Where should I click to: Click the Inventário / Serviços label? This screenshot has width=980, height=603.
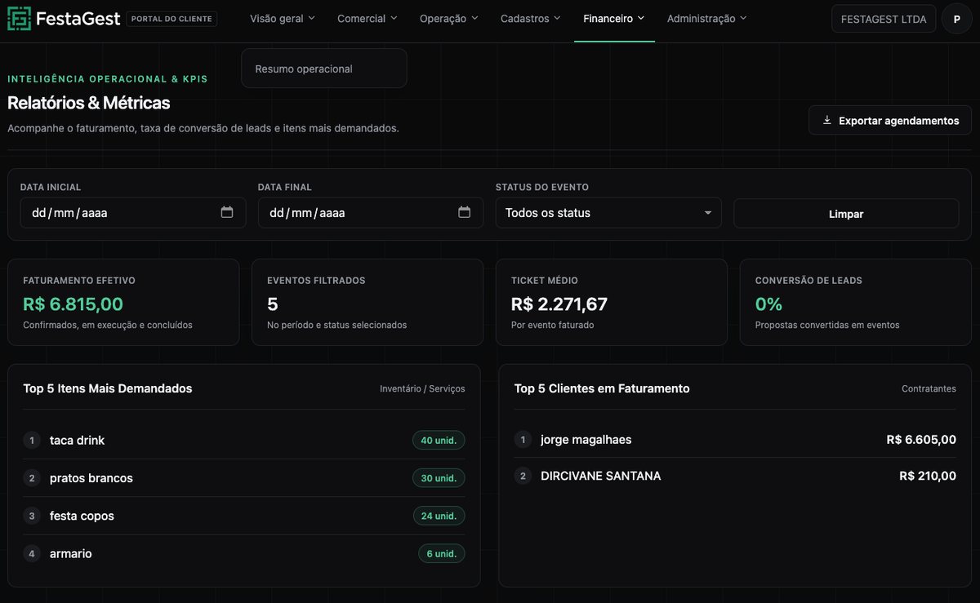tap(422, 389)
